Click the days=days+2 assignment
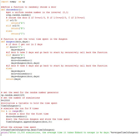 [18, 50]
